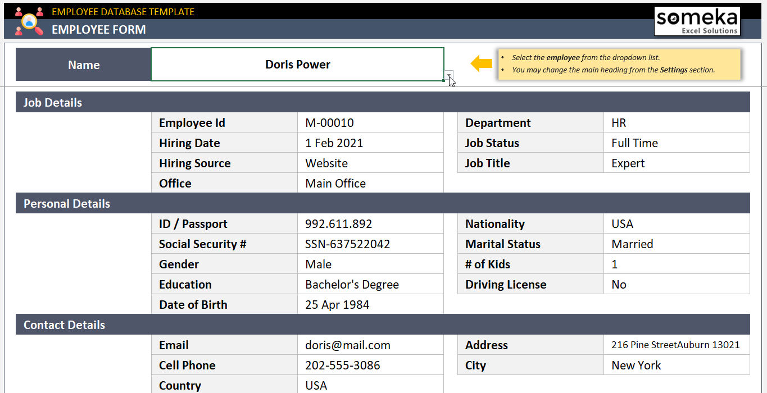Viewport: 767px width, 393px height.
Task: Click the red person icon top-left
Action: [x=19, y=12]
